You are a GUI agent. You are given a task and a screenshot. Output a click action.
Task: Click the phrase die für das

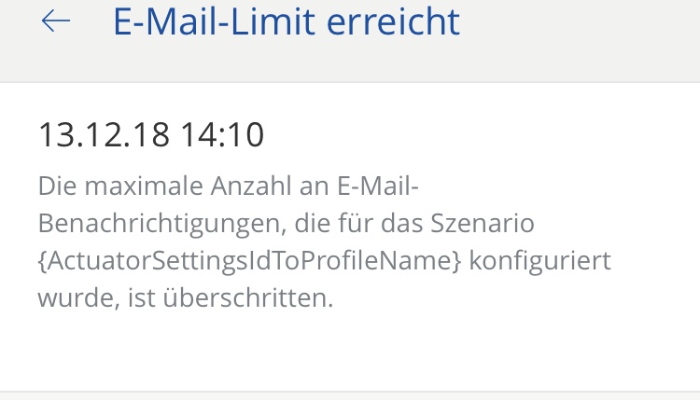(x=358, y=223)
